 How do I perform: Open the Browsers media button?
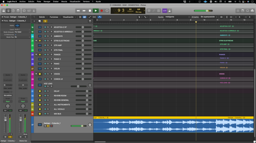[252, 11]
